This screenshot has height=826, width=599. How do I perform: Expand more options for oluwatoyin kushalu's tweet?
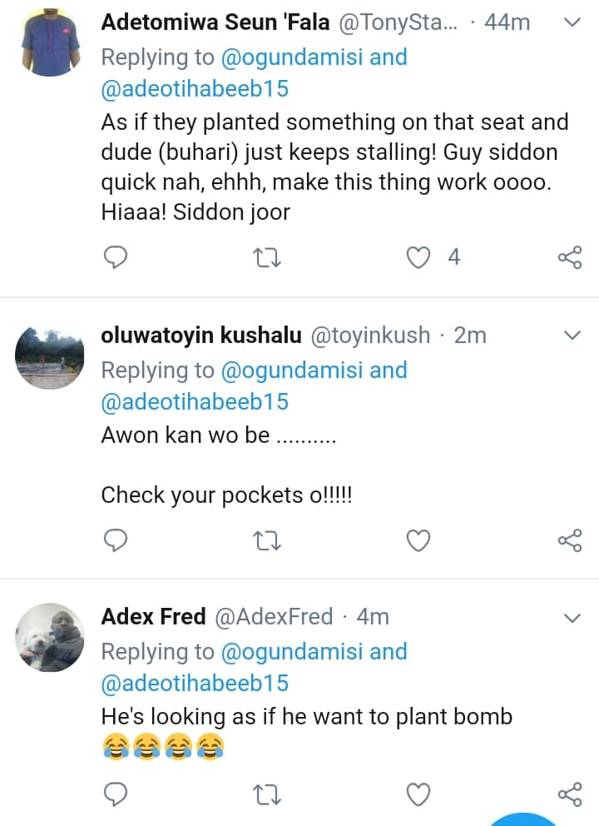point(572,336)
